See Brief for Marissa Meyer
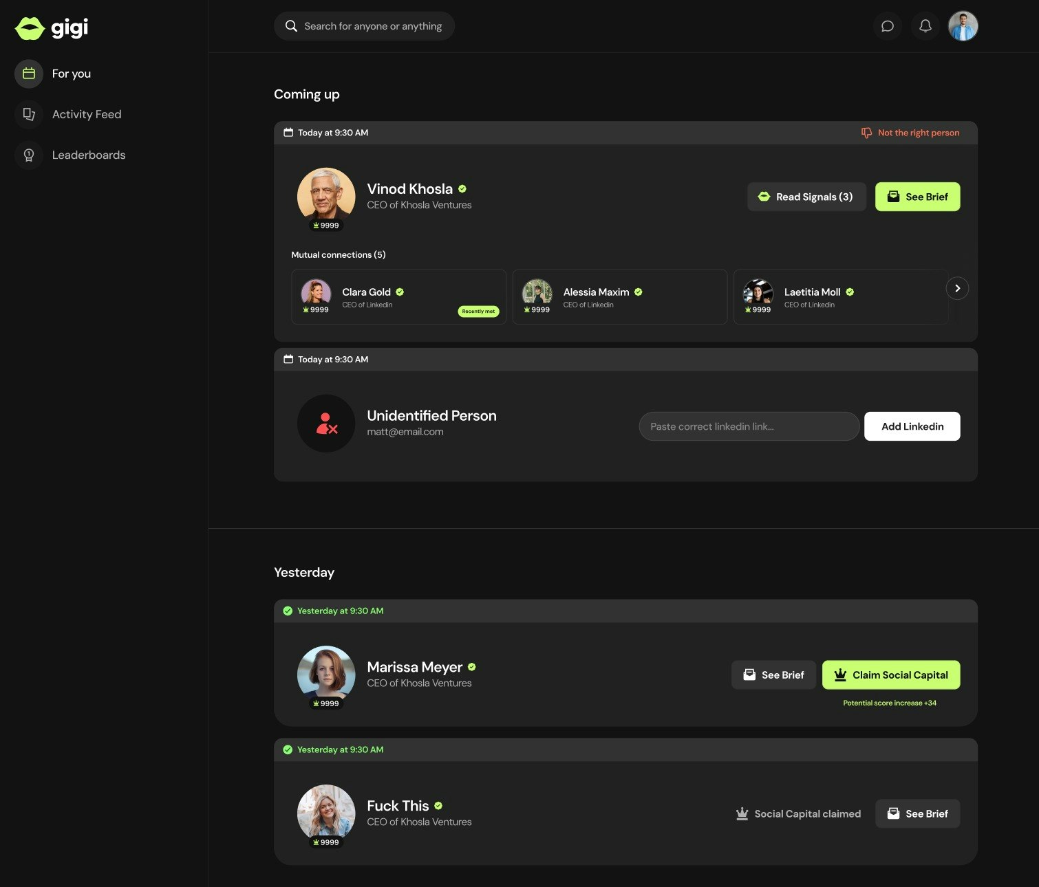The image size is (1039, 887). (773, 675)
